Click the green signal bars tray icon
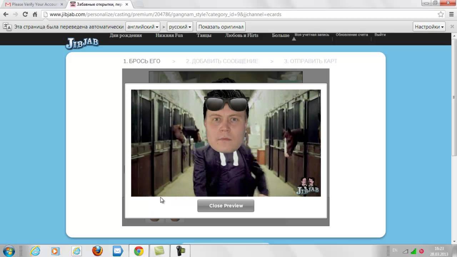This screenshot has height=257, width=457. pyautogui.click(x=413, y=251)
